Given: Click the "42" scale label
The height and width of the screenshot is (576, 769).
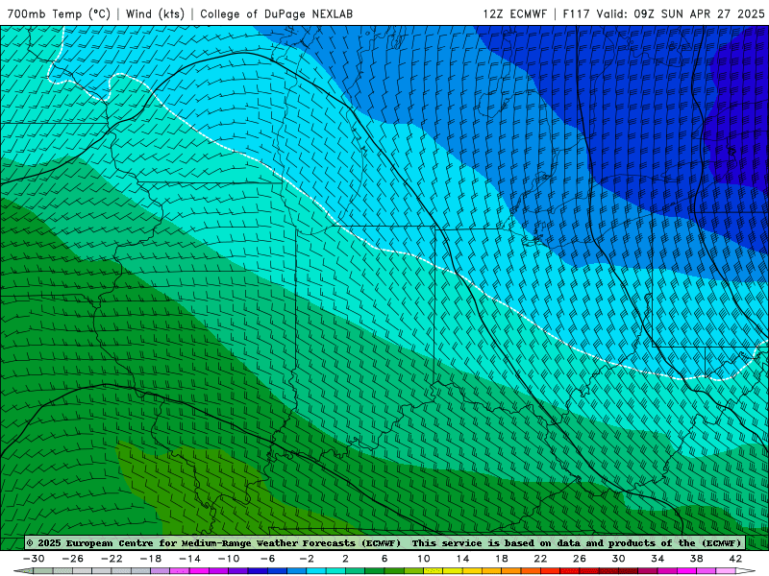Looking at the screenshot, I should [735, 559].
